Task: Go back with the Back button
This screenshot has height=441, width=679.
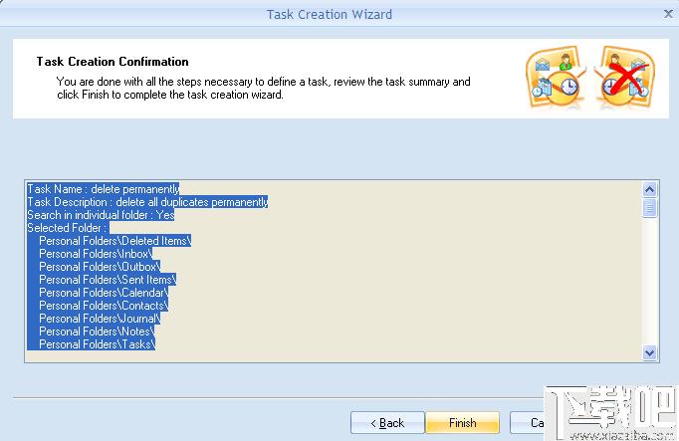Action: [387, 422]
